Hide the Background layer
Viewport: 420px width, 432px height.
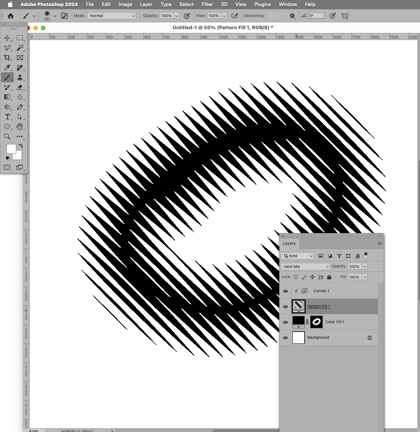[285, 337]
